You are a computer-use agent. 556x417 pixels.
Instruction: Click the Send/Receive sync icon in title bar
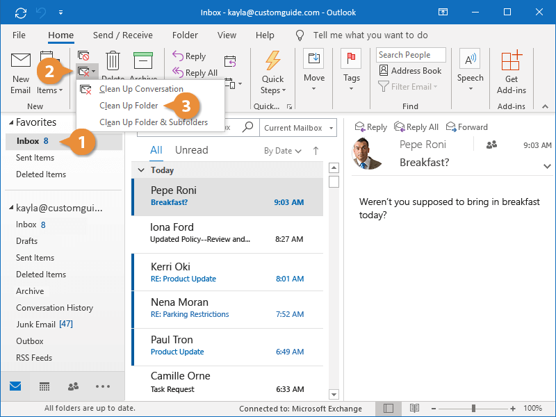point(21,13)
